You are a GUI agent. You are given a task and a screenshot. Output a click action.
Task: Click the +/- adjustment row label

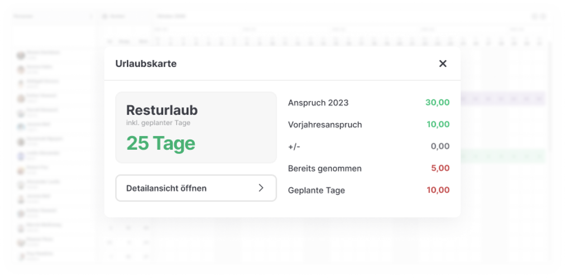[294, 147]
